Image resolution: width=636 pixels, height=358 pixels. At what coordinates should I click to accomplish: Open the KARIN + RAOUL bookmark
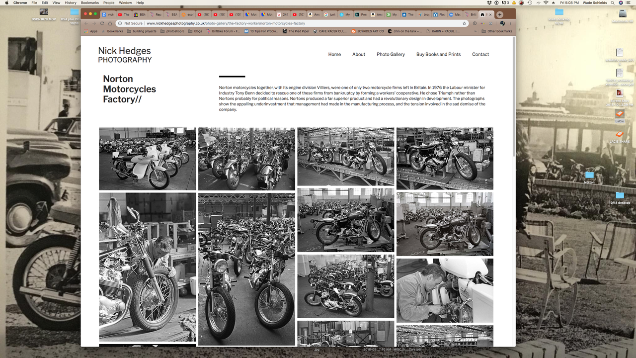tap(443, 31)
